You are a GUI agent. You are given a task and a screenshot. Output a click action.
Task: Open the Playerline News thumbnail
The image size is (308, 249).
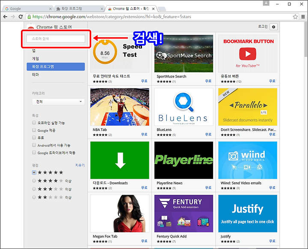coord(184,160)
